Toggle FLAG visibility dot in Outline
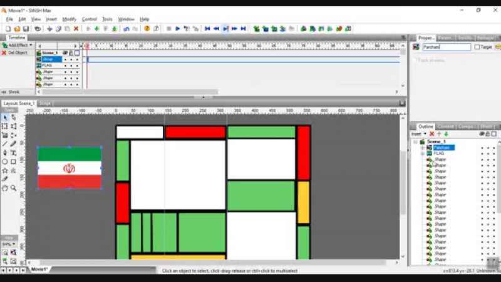501x282 pixels. click(482, 153)
